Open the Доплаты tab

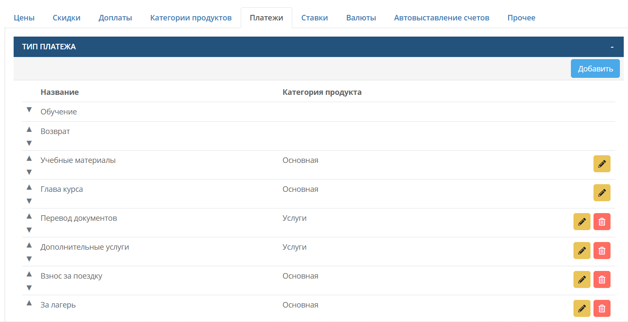(x=115, y=18)
